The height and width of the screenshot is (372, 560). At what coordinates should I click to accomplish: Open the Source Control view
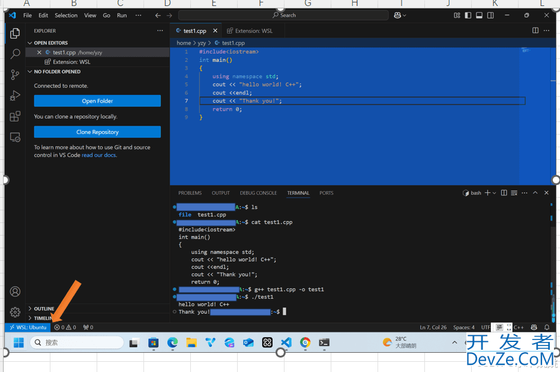pyautogui.click(x=15, y=75)
